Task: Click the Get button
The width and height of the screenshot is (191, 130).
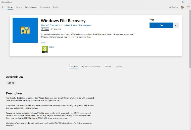Action: point(161,25)
